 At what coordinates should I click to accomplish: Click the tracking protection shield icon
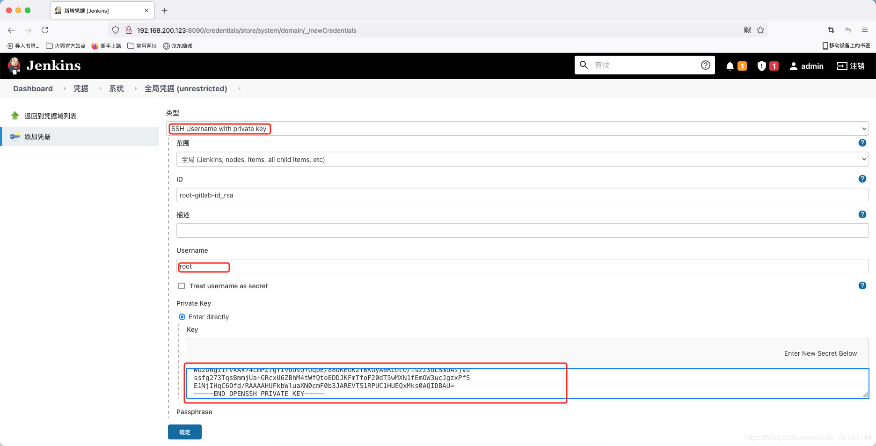click(116, 30)
